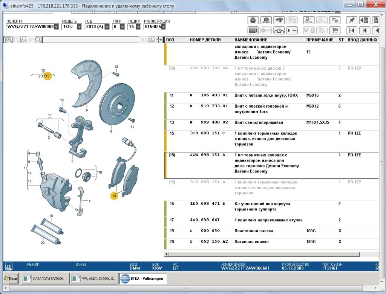386x294 pixels.
Task: Click the LEX CON logo in status bar
Action: pyautogui.click(x=9, y=267)
